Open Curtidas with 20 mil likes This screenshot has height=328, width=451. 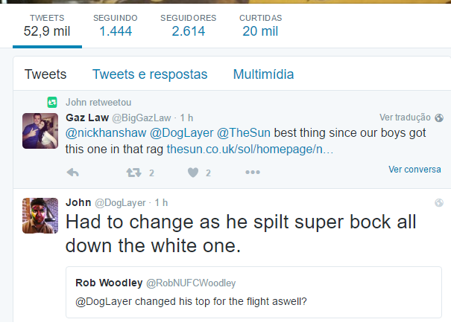[x=260, y=25]
